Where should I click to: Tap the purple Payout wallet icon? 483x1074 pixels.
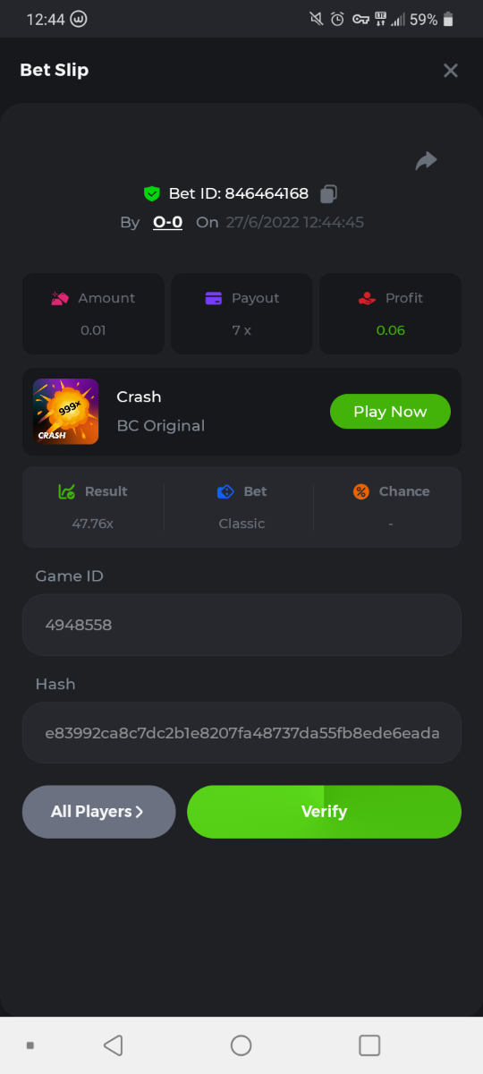214,298
